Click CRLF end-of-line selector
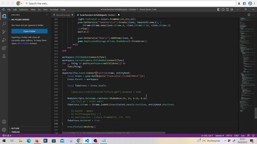 (237, 136)
